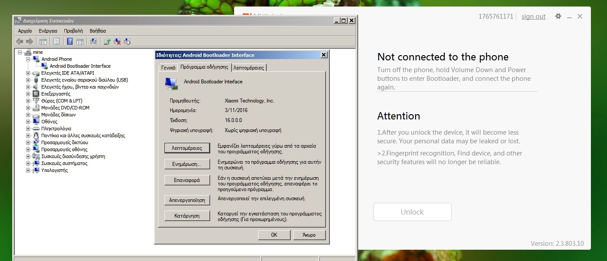Expand the Προσαρμογείς δικτύου node

28,142
